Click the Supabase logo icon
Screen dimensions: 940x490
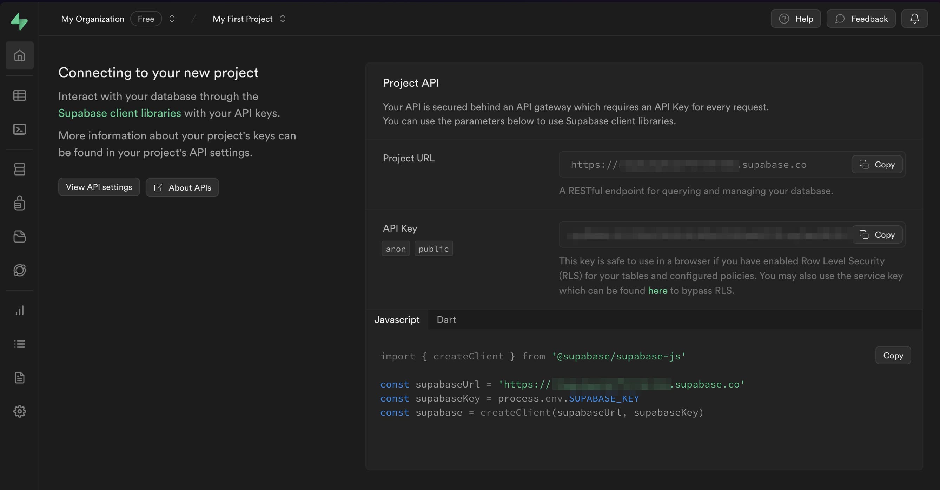tap(19, 21)
